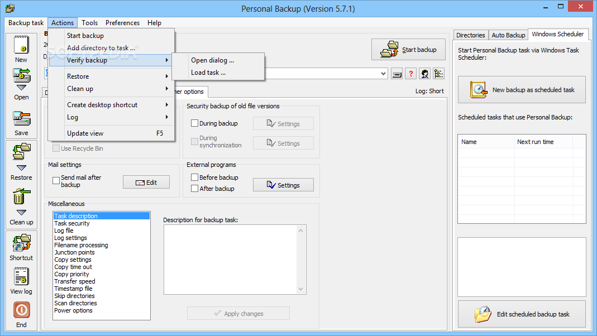Screen dimensions: 597x336
Task: Click description box scrollbar down arrow
Action: coord(301,289)
